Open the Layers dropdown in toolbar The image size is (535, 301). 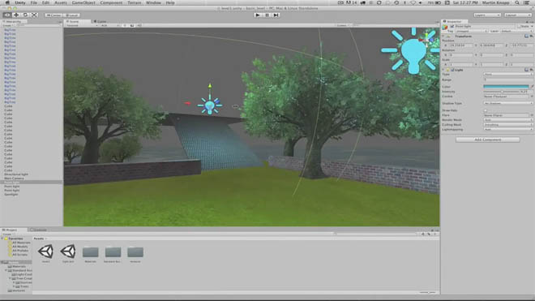click(487, 15)
